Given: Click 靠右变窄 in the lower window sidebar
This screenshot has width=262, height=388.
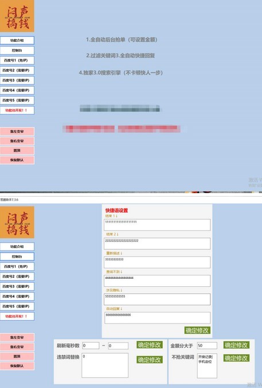Looking at the screenshot, I should [x=17, y=347].
